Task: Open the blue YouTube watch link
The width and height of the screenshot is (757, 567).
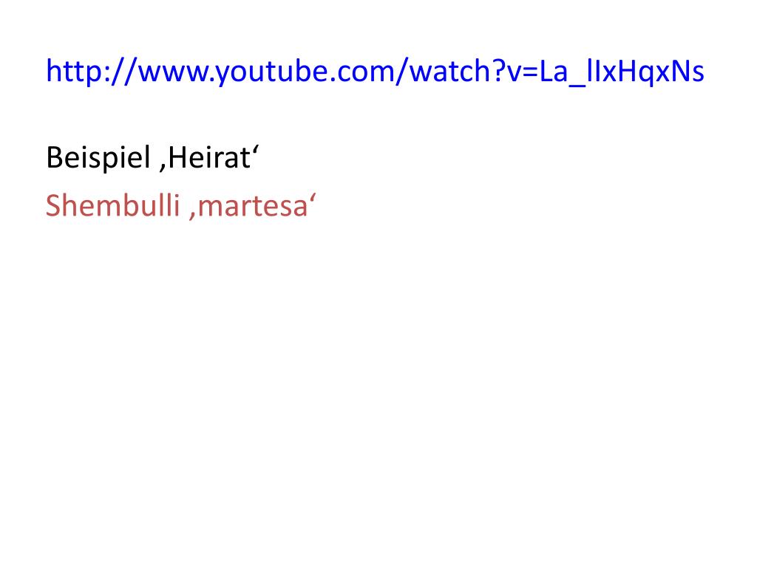Action: pyautogui.click(x=375, y=72)
